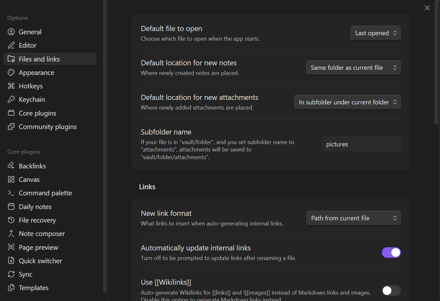Viewport: 440px width, 301px height.
Task: Click the settings content scrollbar
Action: [x=436, y=62]
